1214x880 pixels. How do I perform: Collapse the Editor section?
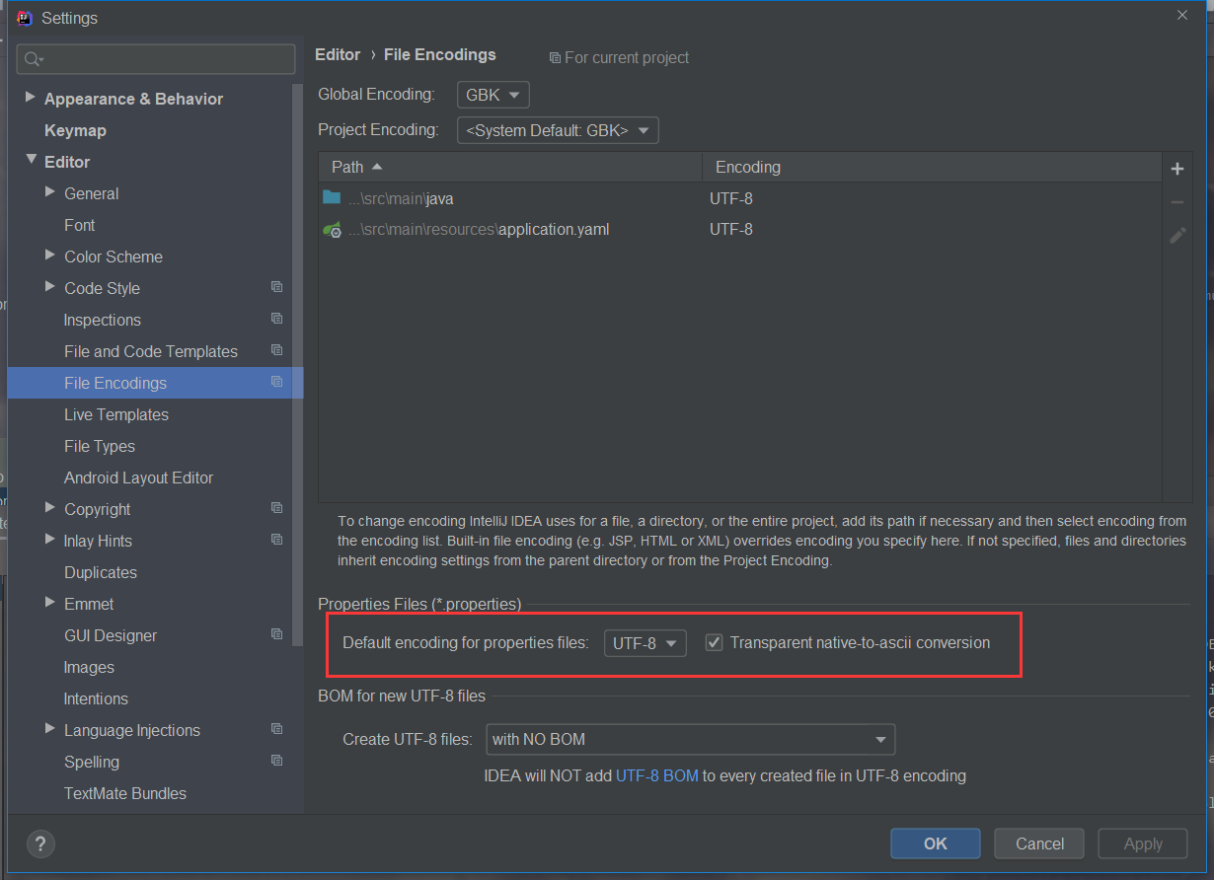[31, 160]
